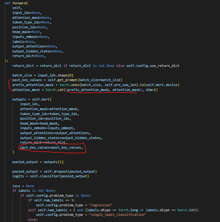Click the 'def forward(' function definition

pos(16,3)
